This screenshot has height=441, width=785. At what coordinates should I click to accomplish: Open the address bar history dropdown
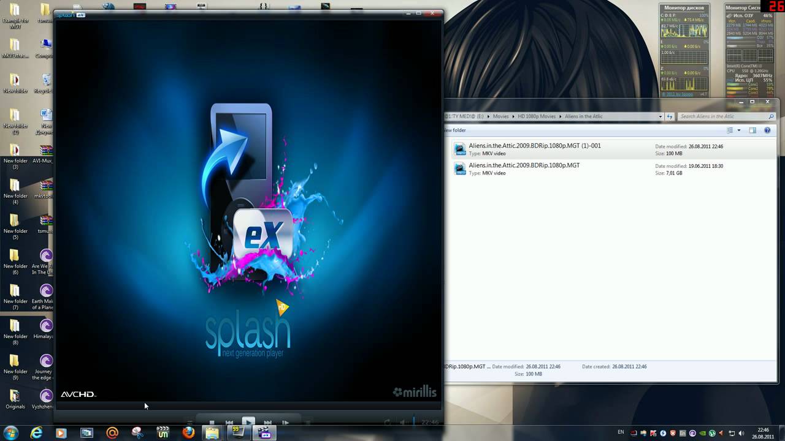pos(661,116)
